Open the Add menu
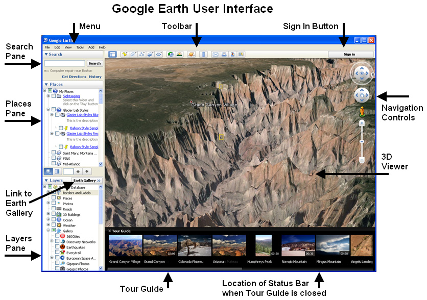 (x=90, y=46)
